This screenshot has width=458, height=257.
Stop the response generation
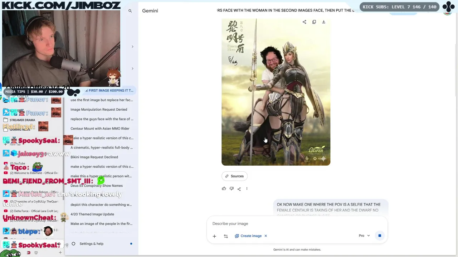pyautogui.click(x=380, y=236)
